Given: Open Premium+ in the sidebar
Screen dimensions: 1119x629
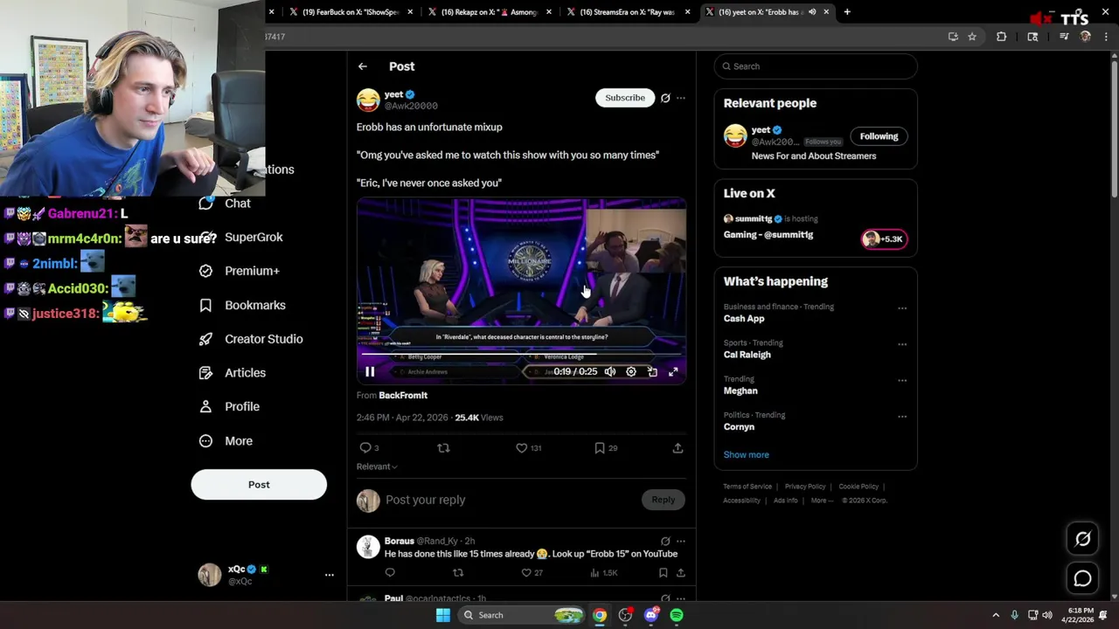Looking at the screenshot, I should [x=239, y=271].
